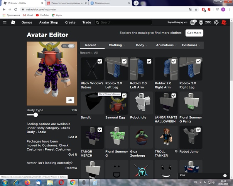Open Opera browser from taskbar
Screen dimensions: 233x186
click(61, 182)
